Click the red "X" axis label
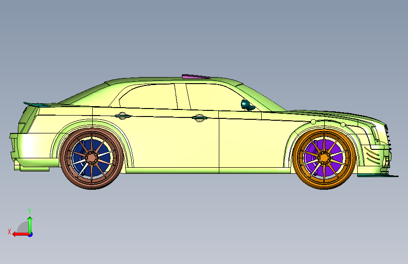This screenshot has width=408, height=264. [9, 232]
